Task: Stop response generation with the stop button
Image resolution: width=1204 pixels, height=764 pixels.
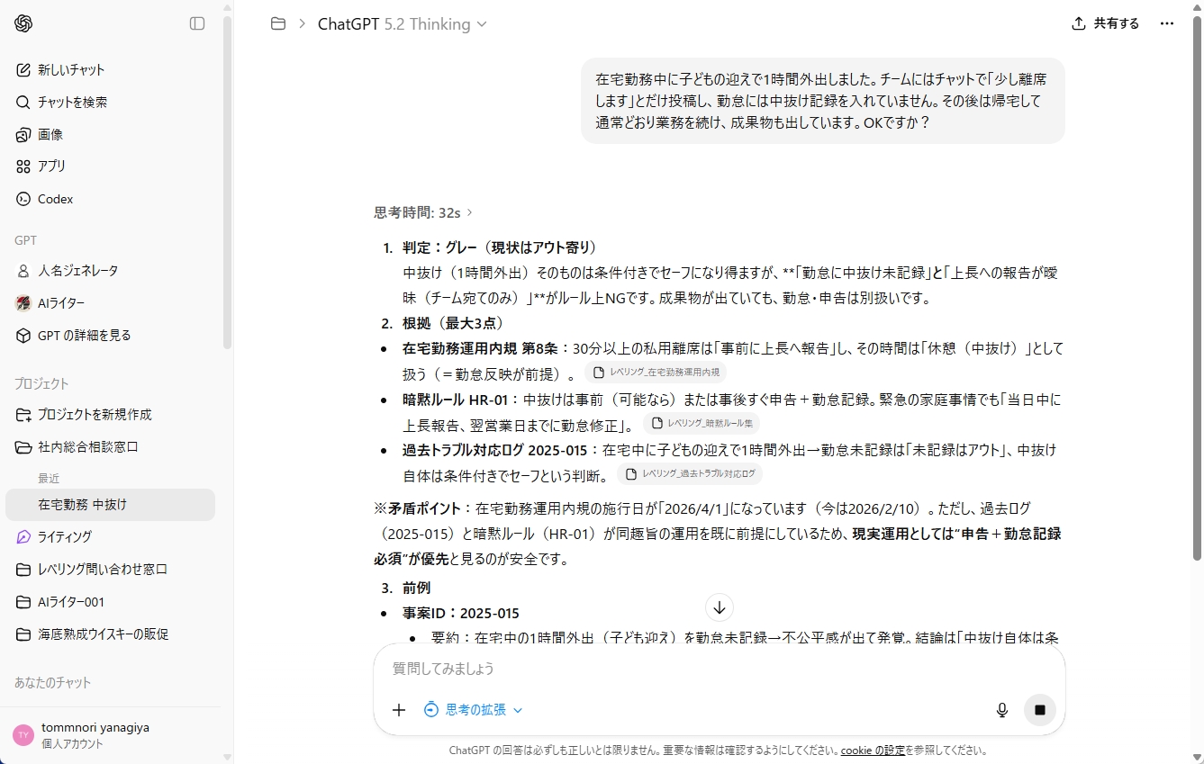Action: [x=1040, y=710]
